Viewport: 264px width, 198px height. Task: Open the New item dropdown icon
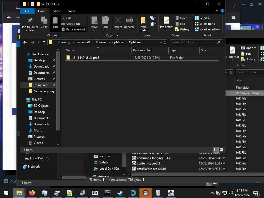coord(153,18)
